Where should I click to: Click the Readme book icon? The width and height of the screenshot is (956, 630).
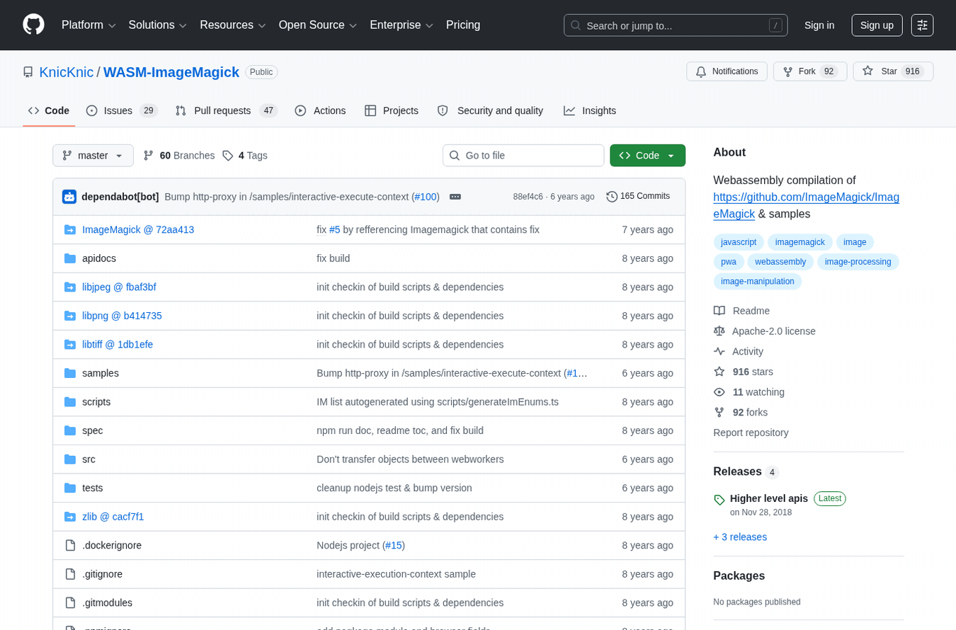(x=719, y=311)
